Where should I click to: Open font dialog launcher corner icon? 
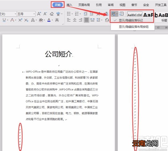[x=63, y=24]
